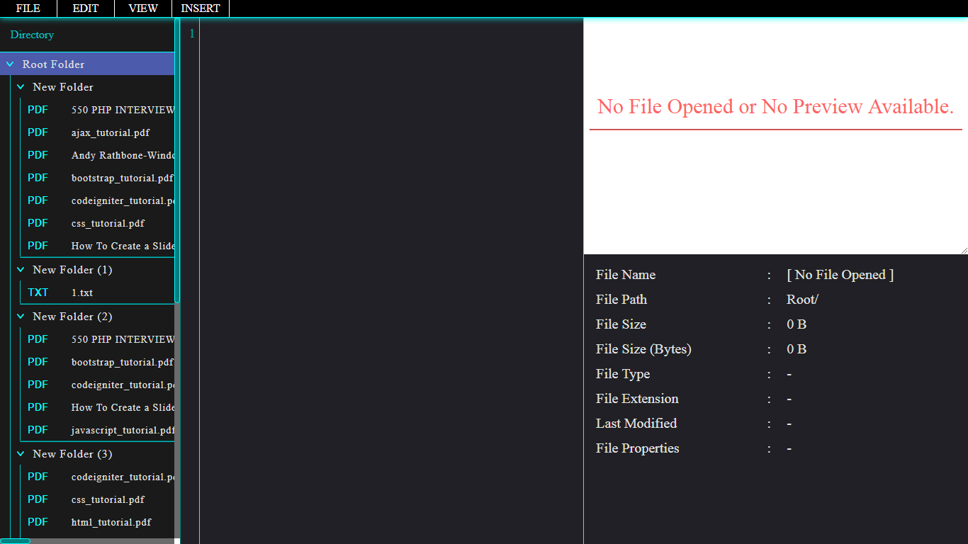Screen dimensions: 968x544
Task: Click the PDF icon beside ajax_tutorial.pdf
Action: pyautogui.click(x=38, y=132)
